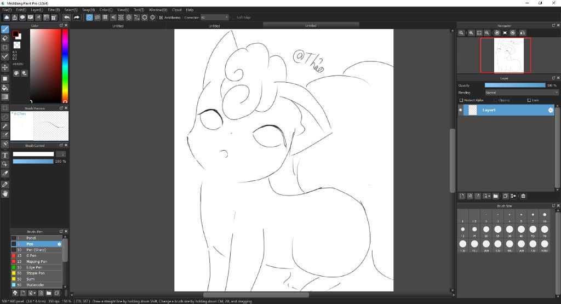Viewport: 561px width, 304px height.
Task: Pick a color in the saturation square
Action: pyautogui.click(x=45, y=66)
